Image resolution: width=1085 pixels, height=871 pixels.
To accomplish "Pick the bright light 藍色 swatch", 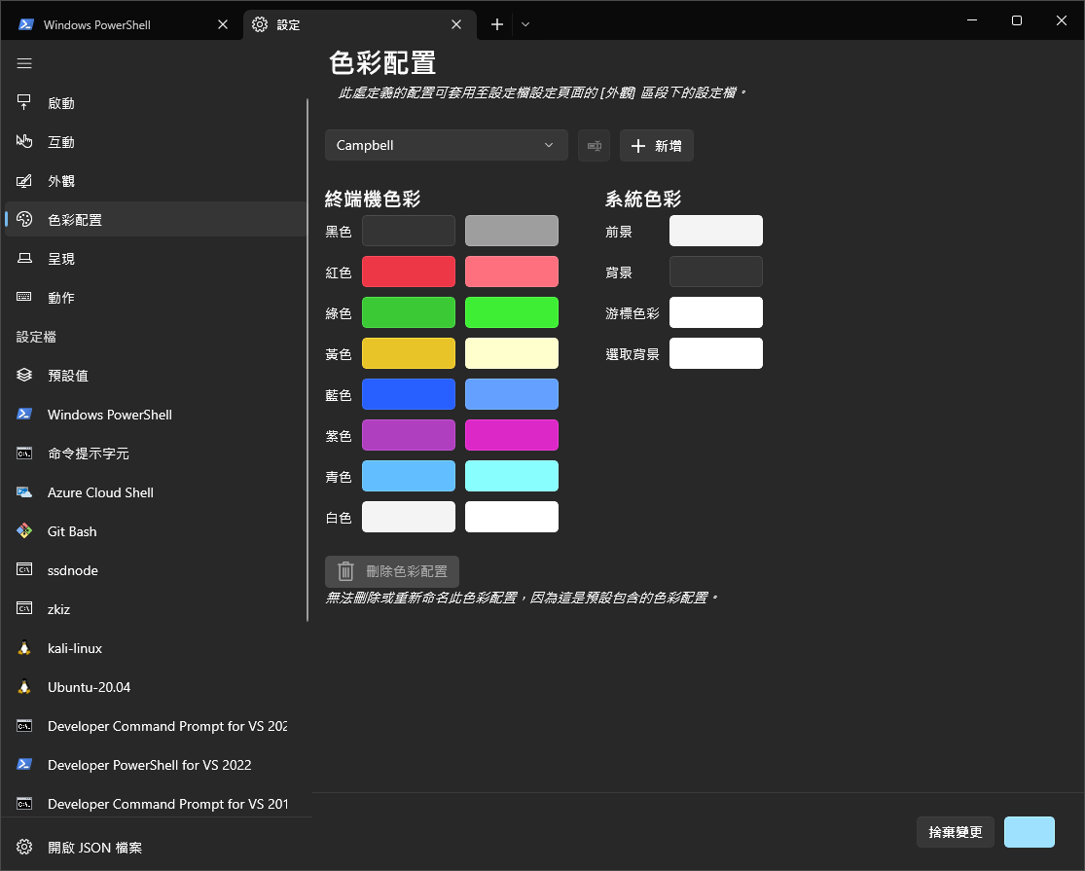I will point(512,393).
